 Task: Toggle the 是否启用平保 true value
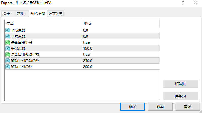[x=121, y=42]
